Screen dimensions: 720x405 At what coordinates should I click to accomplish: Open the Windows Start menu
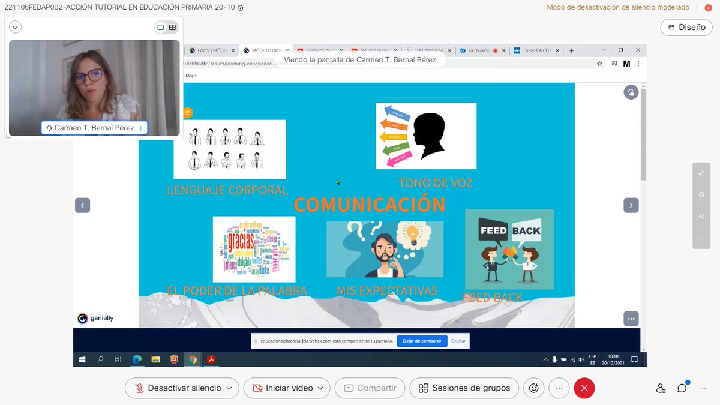click(82, 360)
